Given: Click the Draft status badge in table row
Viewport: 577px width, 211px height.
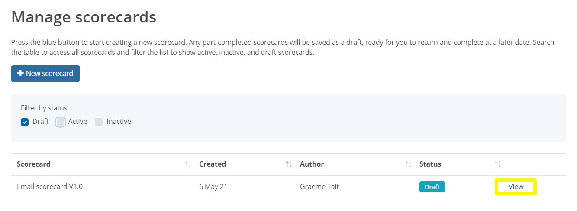Looking at the screenshot, I should (x=432, y=187).
